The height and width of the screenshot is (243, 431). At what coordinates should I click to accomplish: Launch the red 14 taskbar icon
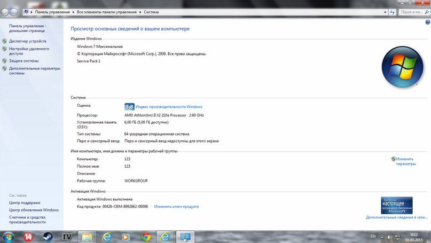coord(28,237)
